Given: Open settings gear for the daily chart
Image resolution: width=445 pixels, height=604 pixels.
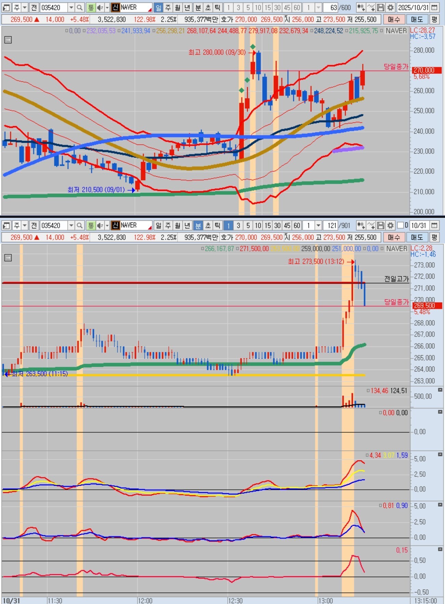Looking at the screenshot, I should 390,8.
